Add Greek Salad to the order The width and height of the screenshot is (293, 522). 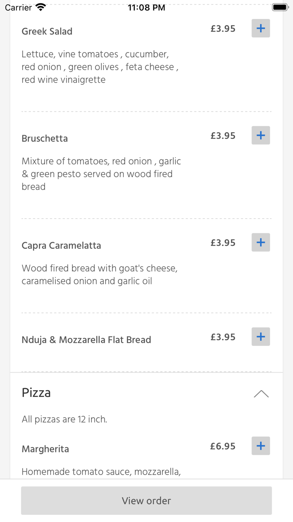(260, 28)
